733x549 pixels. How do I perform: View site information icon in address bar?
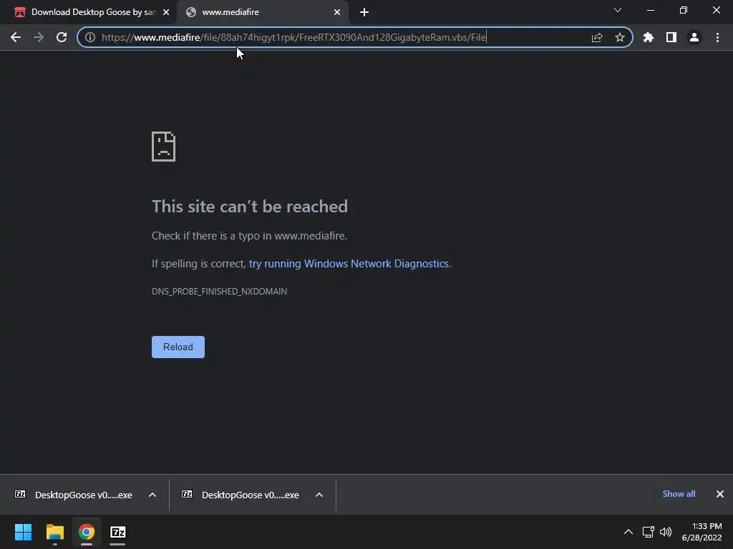coord(89,37)
